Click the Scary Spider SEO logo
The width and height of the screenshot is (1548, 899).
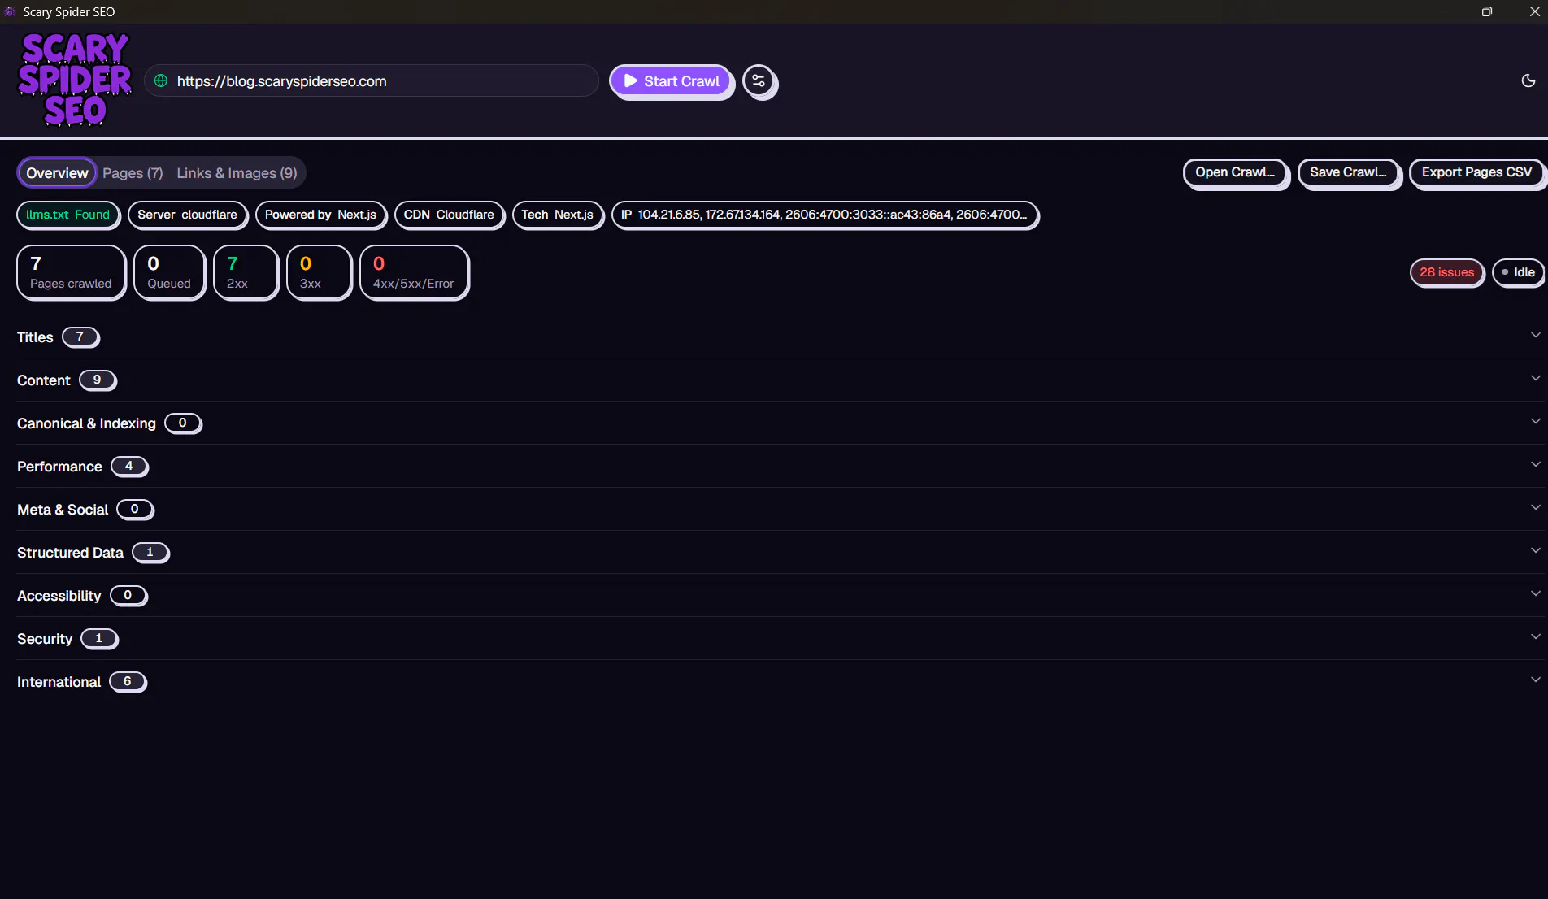75,80
